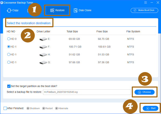Click the H: drive icon

coord(43,55)
